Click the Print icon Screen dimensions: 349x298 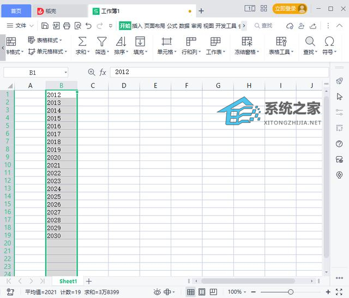tap(67, 26)
